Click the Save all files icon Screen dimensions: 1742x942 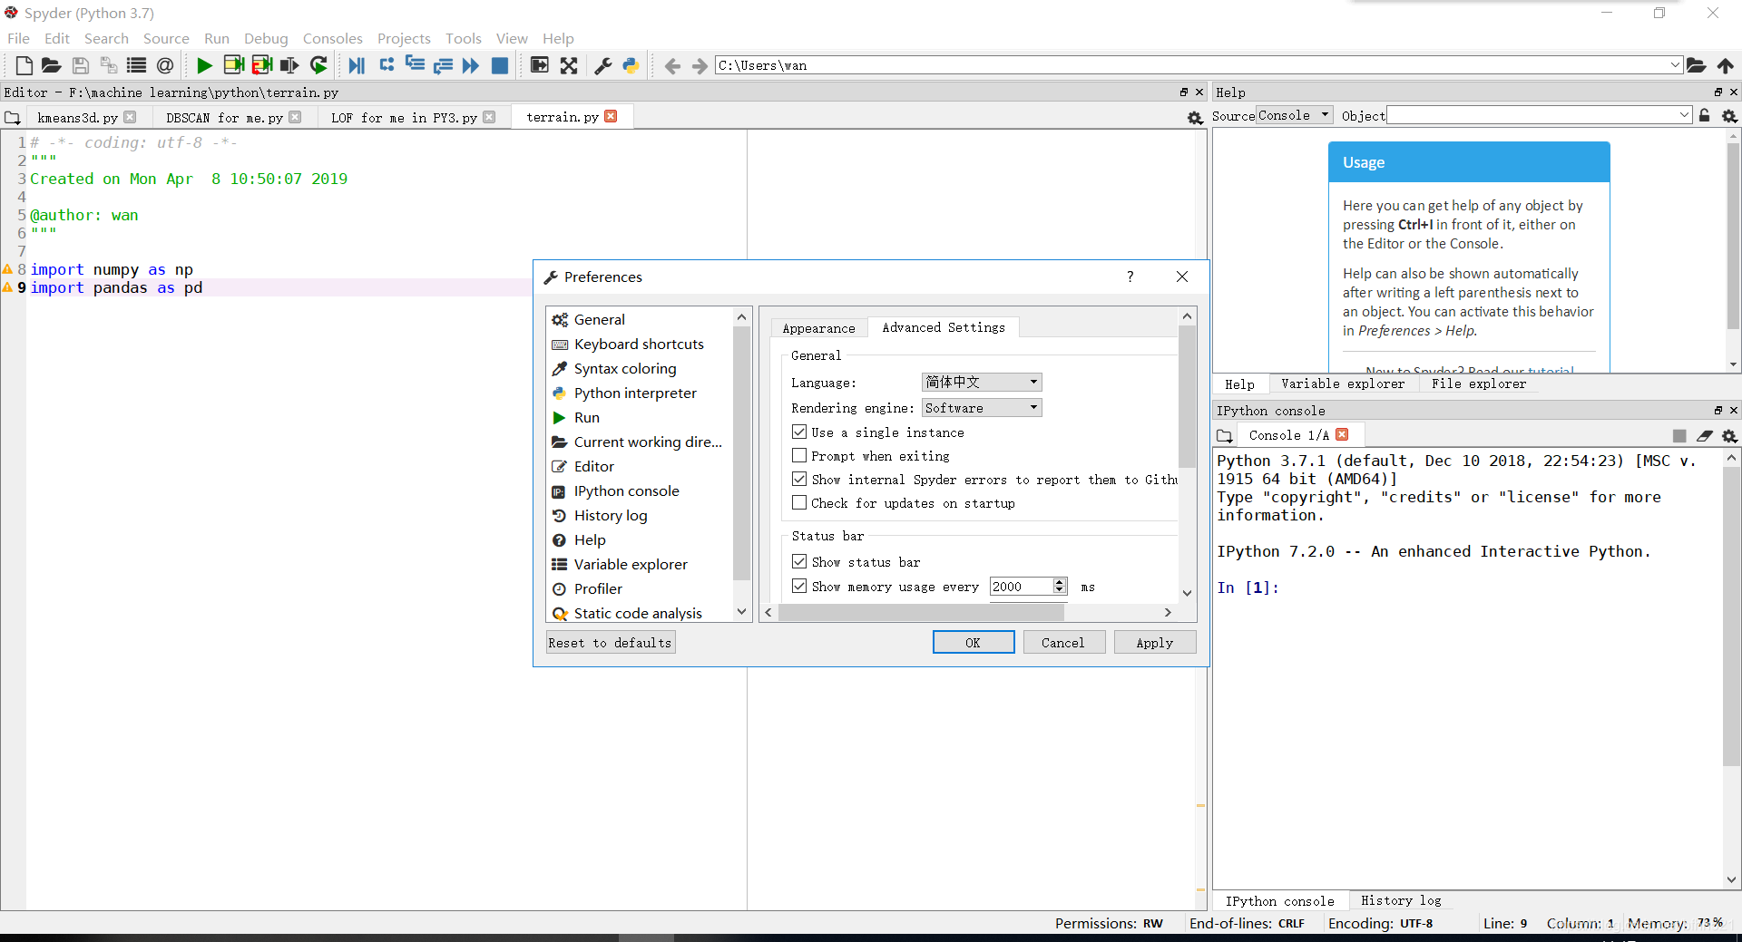click(108, 65)
